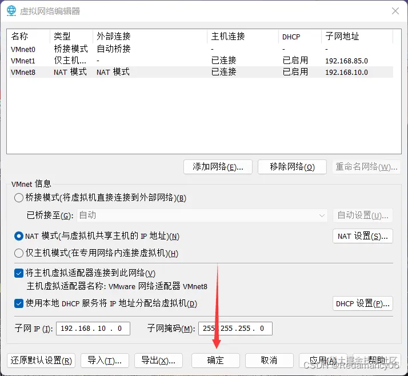The image size is (408, 376).
Task: Click the 名称 column header
Action: coord(29,37)
